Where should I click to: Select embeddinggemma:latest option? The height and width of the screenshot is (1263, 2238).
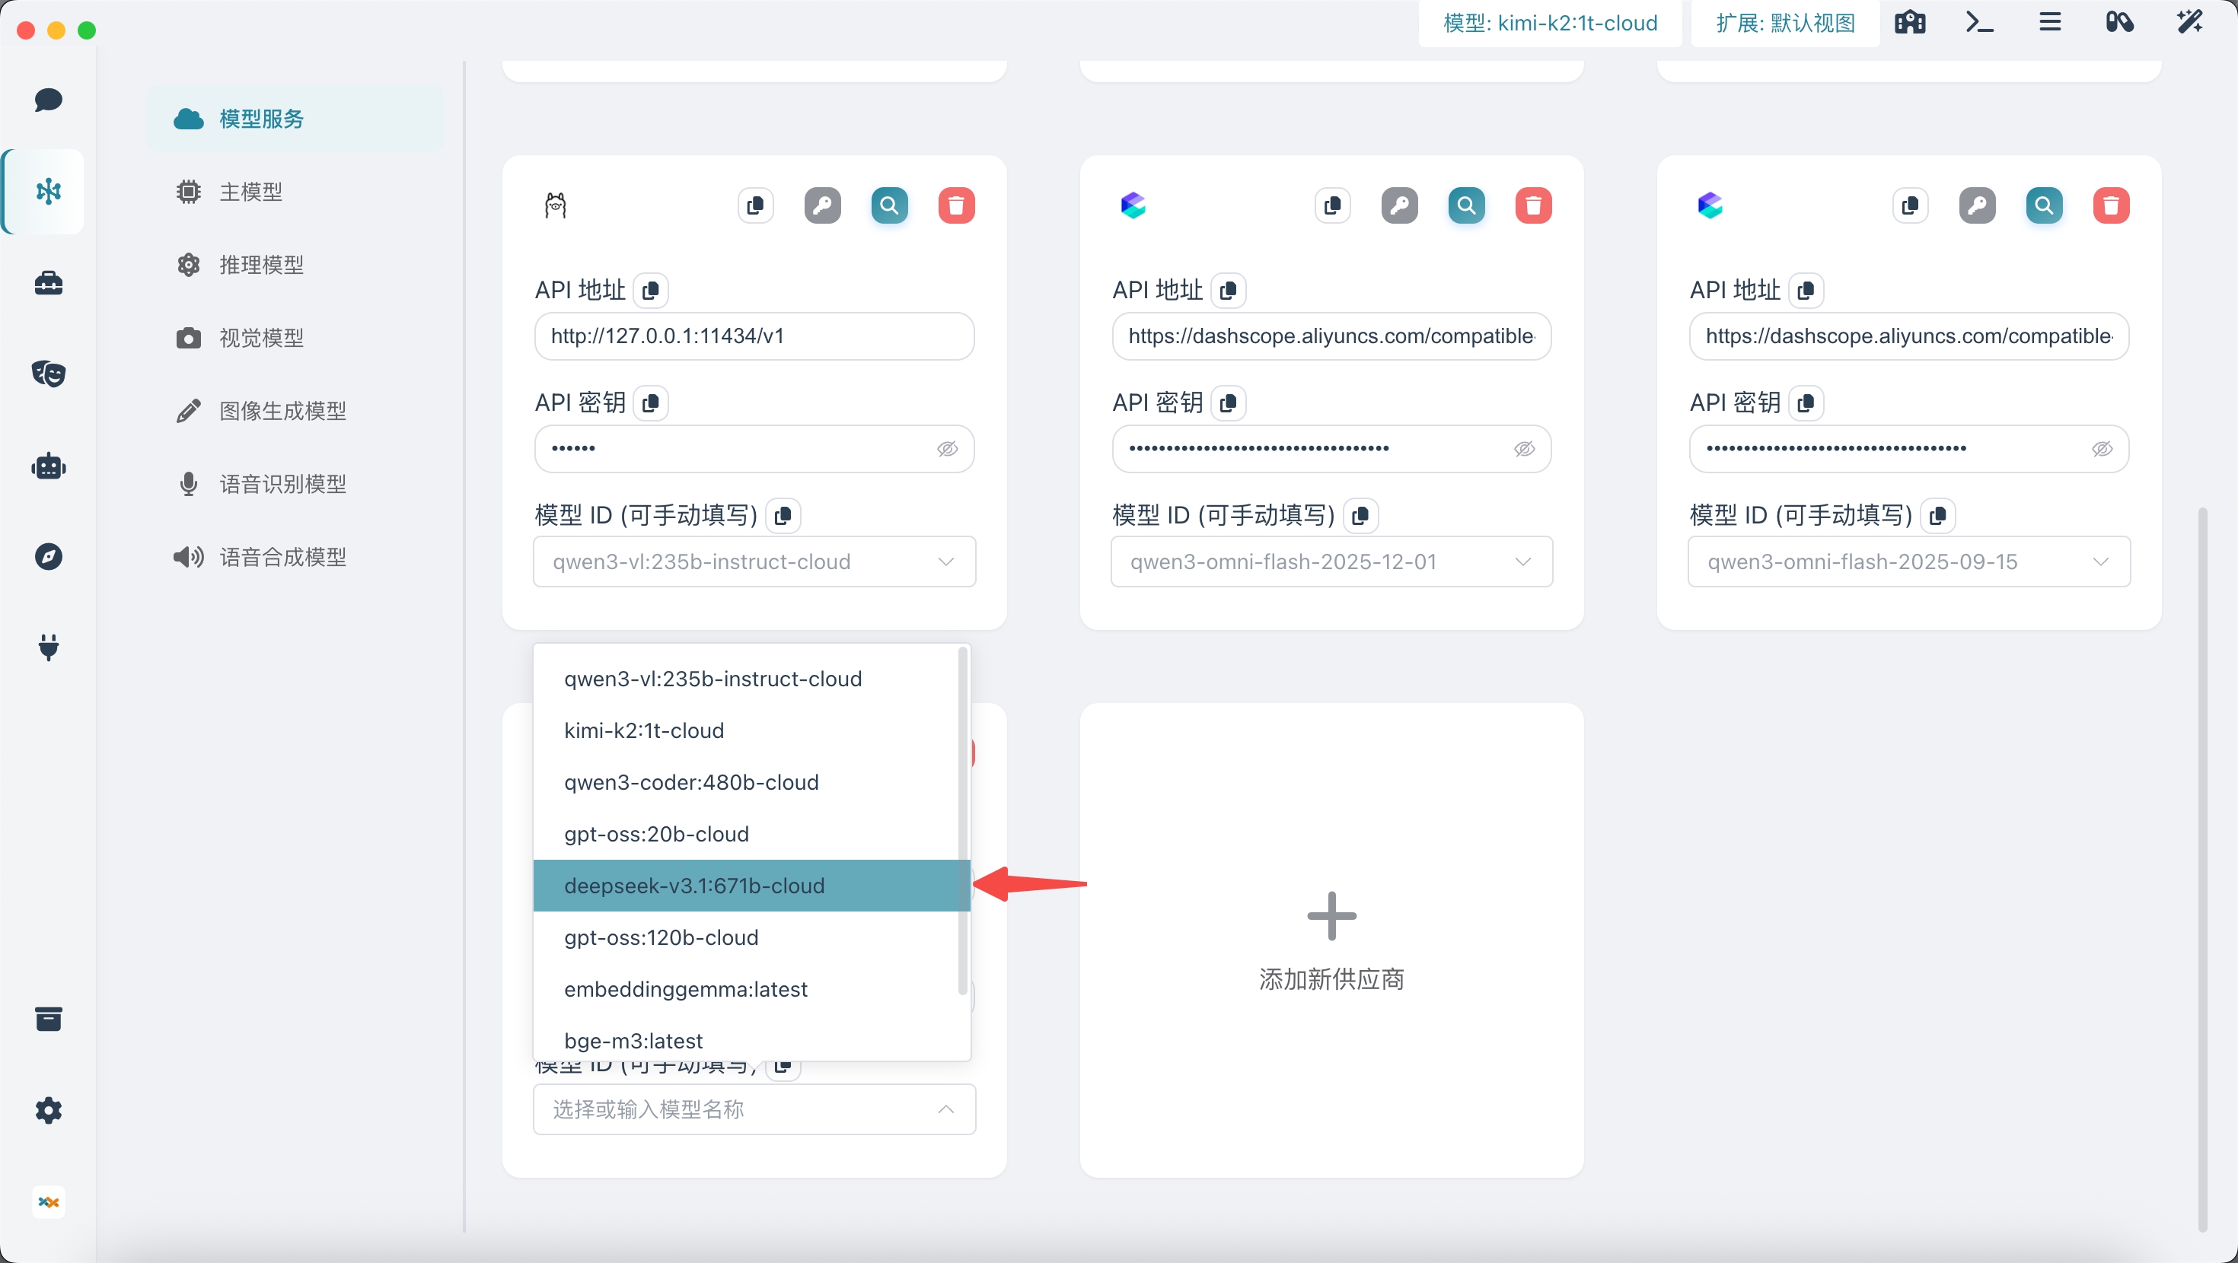click(745, 989)
